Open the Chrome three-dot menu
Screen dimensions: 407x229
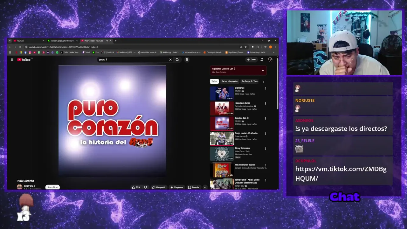tap(275, 47)
